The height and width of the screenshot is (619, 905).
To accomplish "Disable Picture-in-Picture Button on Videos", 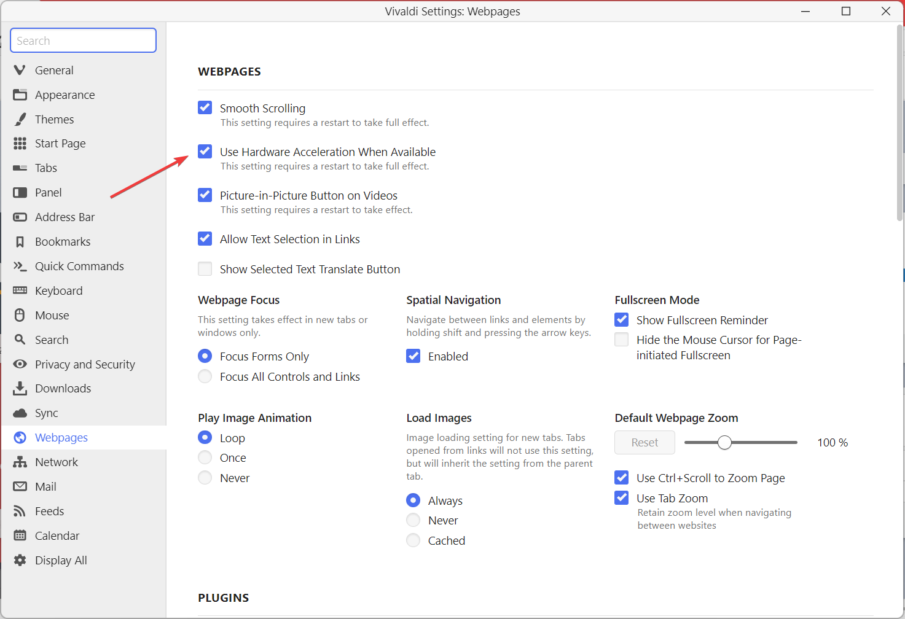I will [205, 195].
